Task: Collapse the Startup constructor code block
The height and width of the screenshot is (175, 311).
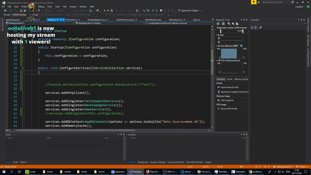Action: pos(23,48)
